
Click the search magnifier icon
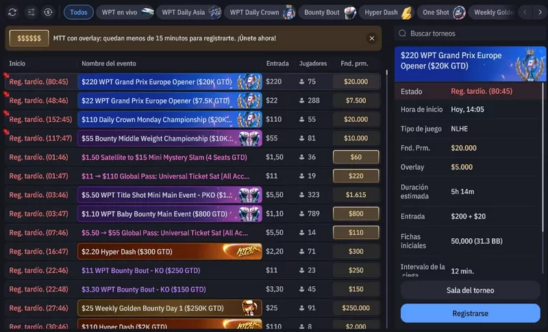[x=403, y=34]
